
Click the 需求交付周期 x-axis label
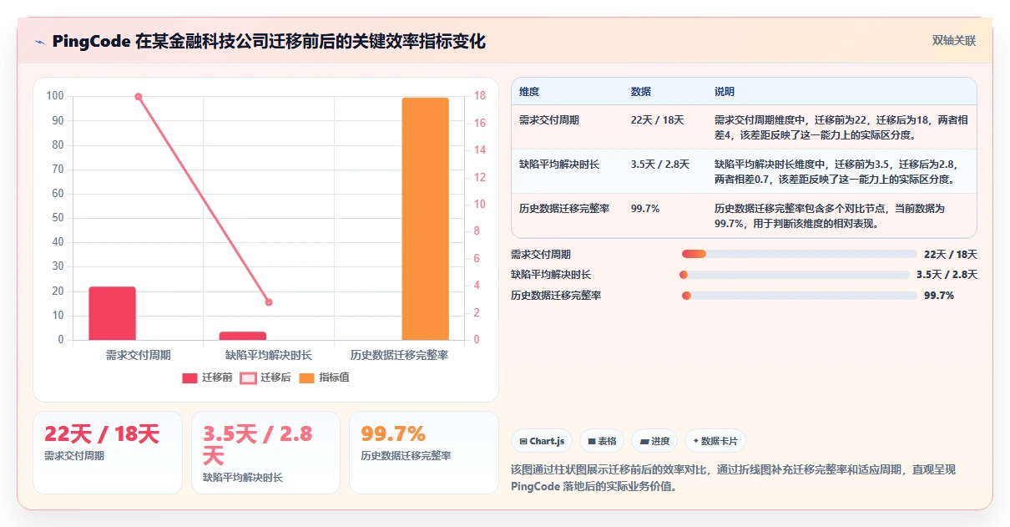[x=139, y=355]
